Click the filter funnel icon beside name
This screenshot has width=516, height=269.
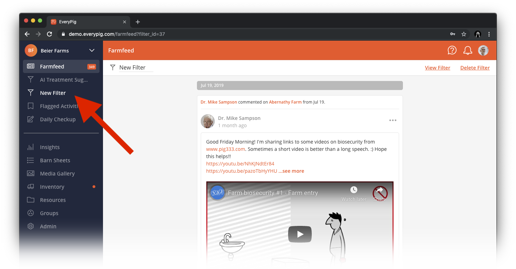click(113, 67)
